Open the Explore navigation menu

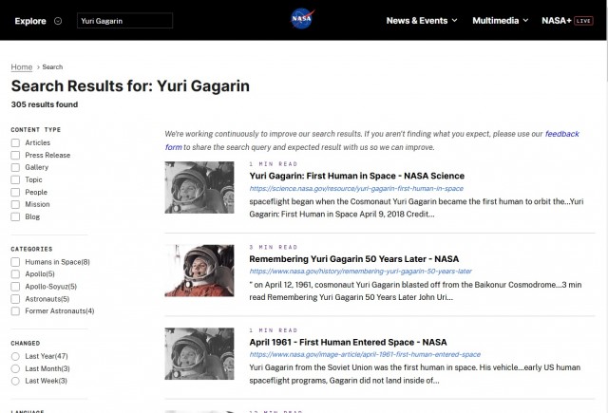pyautogui.click(x=30, y=21)
